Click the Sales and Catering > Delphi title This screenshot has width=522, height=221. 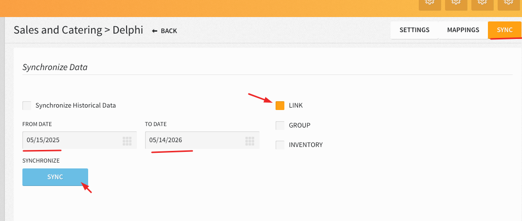78,30
